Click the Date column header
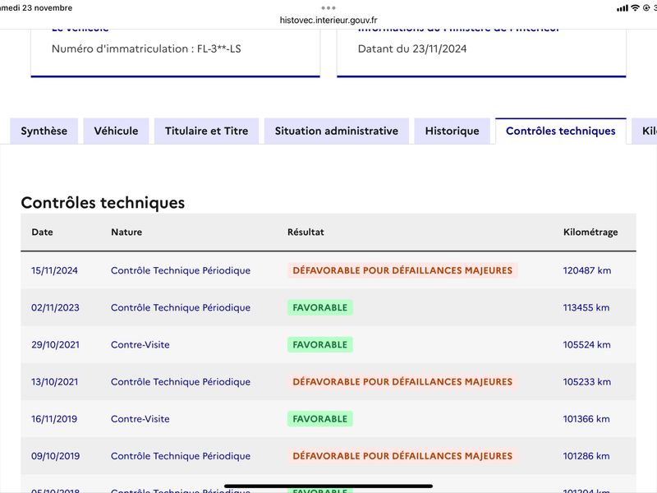 [43, 232]
